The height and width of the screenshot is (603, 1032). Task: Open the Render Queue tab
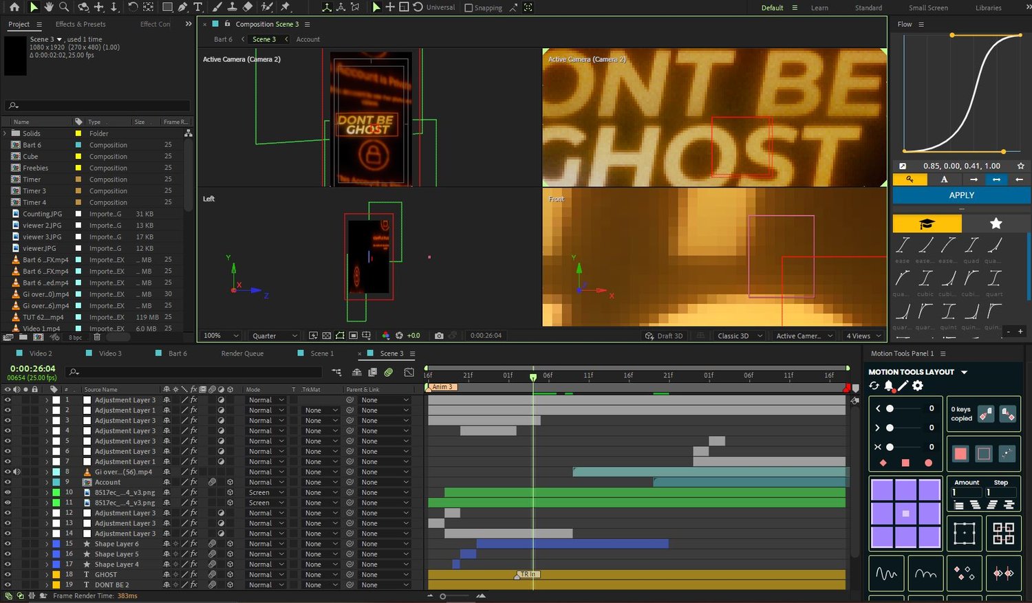pyautogui.click(x=242, y=353)
